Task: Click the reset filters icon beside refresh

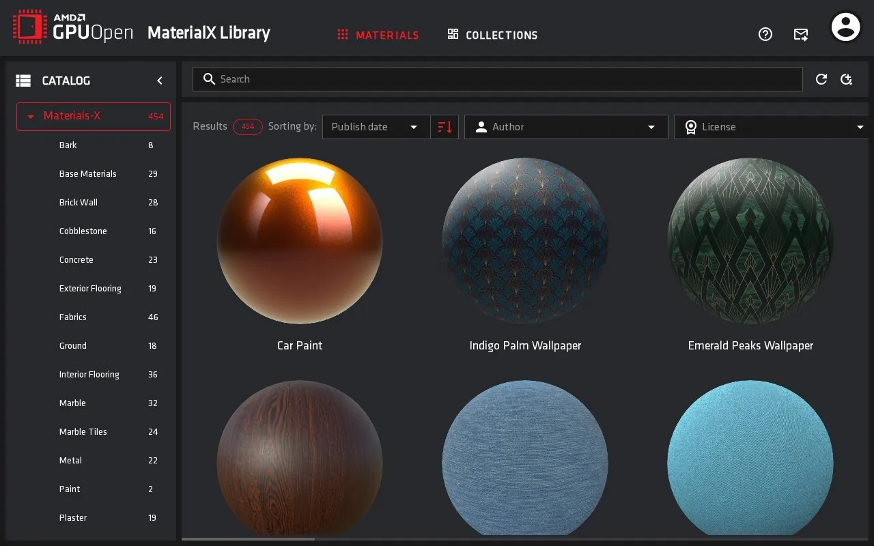Action: [x=847, y=79]
